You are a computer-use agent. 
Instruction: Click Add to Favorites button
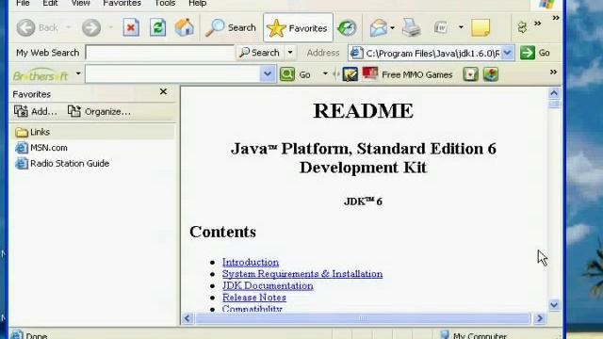tap(36, 111)
